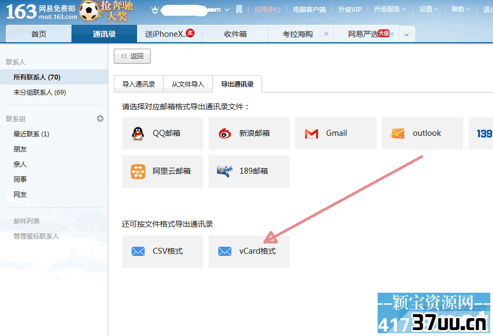Switch to the 首页 tab
493x336 pixels.
38,34
